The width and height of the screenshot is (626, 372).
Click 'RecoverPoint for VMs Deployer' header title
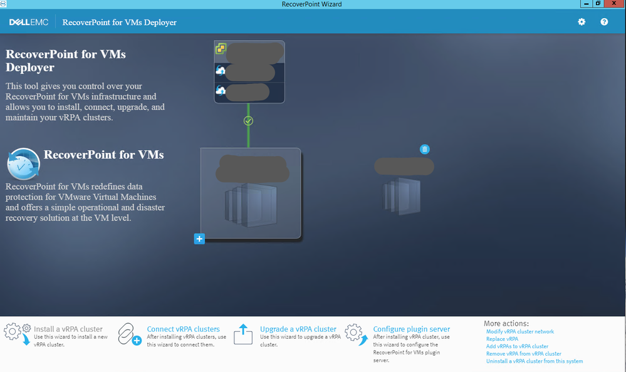click(119, 23)
